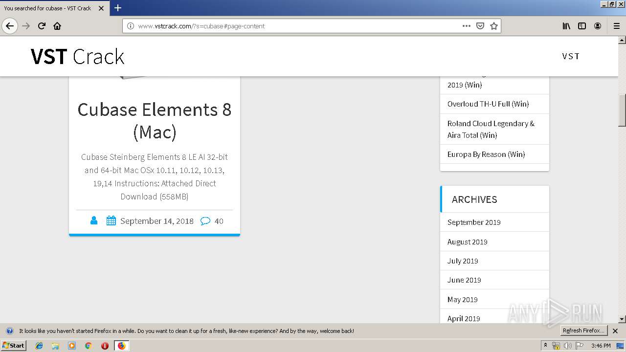Open page actions three-dot menu

tap(466, 26)
